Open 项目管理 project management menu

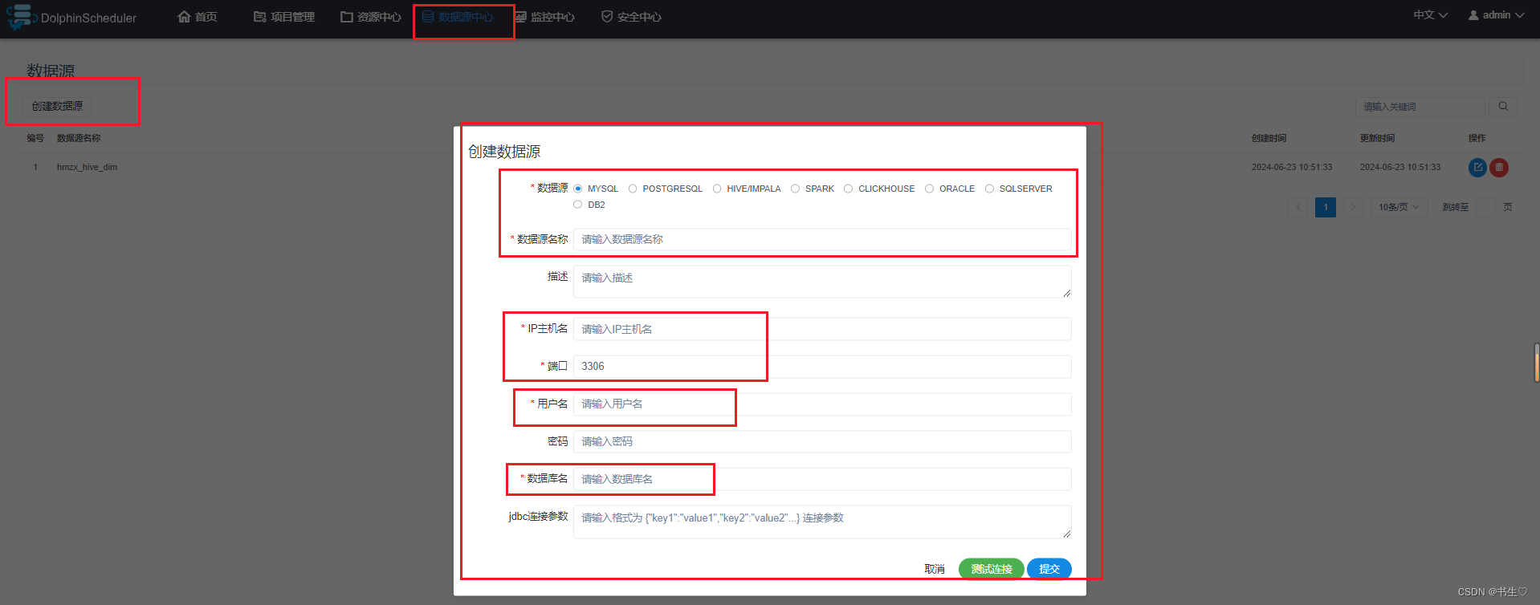284,17
